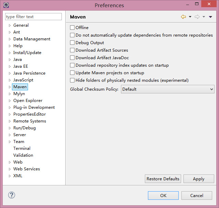Enable Debug Output checkbox
Image resolution: width=219 pixels, height=208 pixels.
pyautogui.click(x=72, y=43)
